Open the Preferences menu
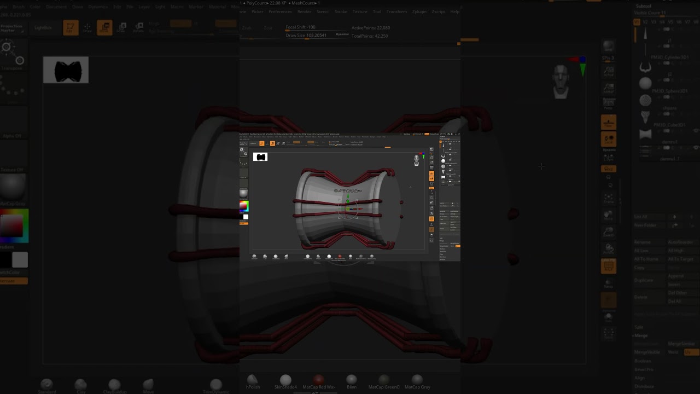The height and width of the screenshot is (394, 700). tap(280, 11)
